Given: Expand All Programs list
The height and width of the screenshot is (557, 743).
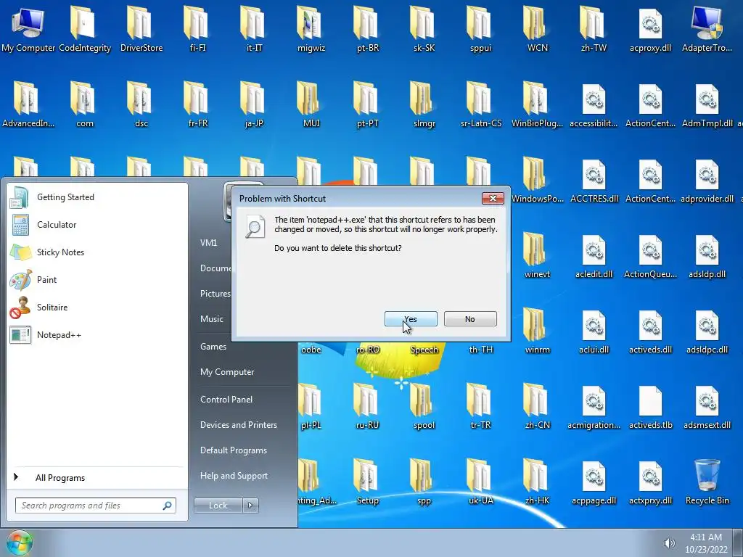Looking at the screenshot, I should click(x=97, y=477).
